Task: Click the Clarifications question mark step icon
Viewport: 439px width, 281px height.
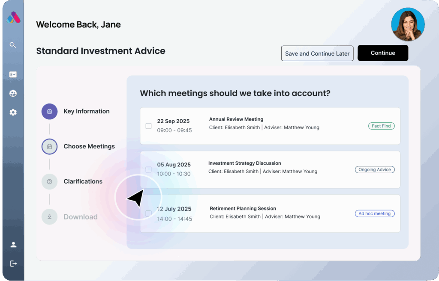Action: tap(49, 182)
